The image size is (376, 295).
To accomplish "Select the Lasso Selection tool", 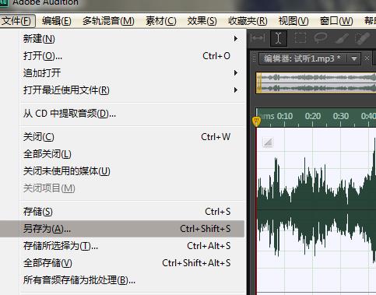I will [321, 38].
